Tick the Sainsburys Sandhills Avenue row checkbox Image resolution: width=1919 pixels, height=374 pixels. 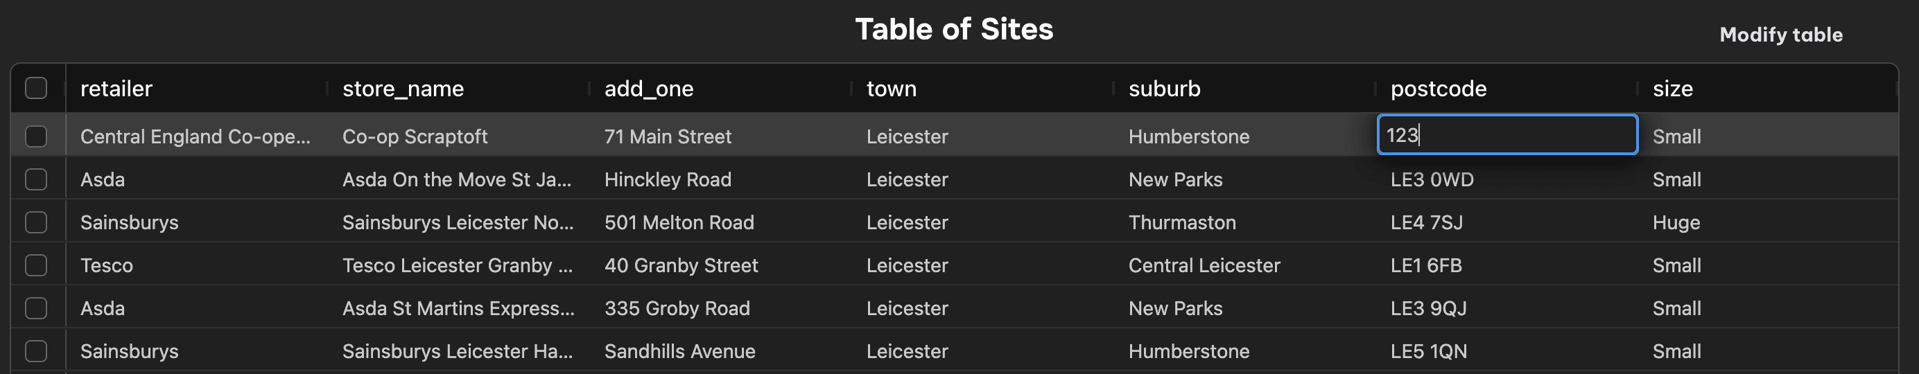(x=36, y=351)
